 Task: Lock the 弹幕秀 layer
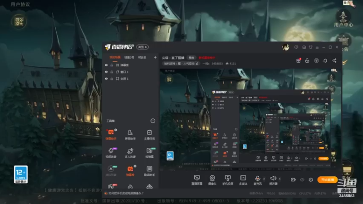[112, 65]
